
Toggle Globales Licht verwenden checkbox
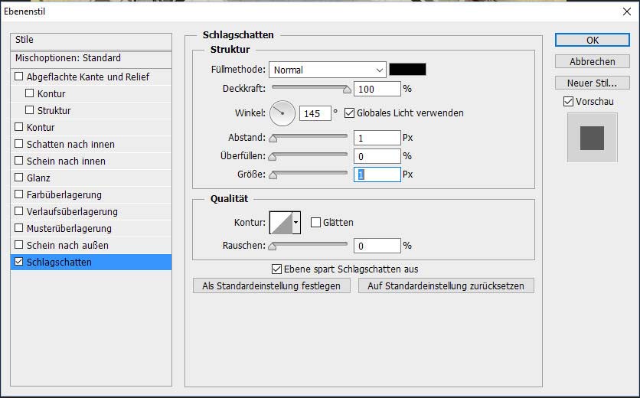coord(350,113)
